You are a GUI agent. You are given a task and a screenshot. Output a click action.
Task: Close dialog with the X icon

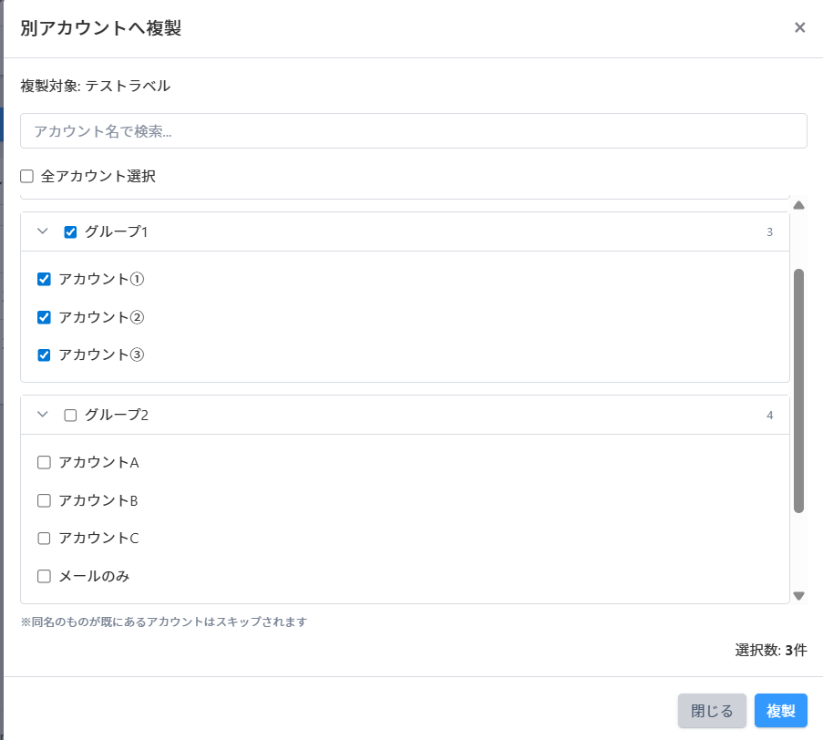[799, 27]
